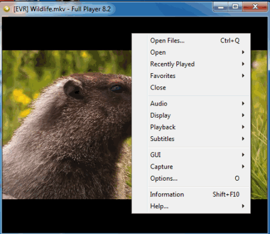Open the Help... submenu
Image resolution: width=270 pixels, height=234 pixels.
[191, 206]
